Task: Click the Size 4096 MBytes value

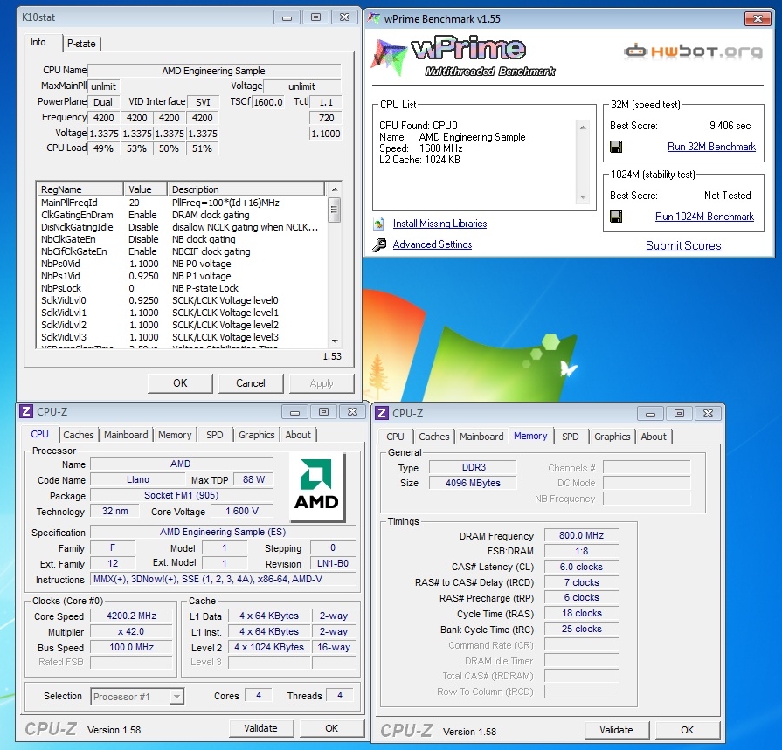Action: [473, 483]
